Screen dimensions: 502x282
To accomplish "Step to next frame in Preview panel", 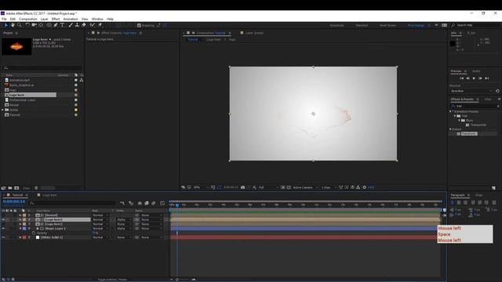I will (x=480, y=78).
